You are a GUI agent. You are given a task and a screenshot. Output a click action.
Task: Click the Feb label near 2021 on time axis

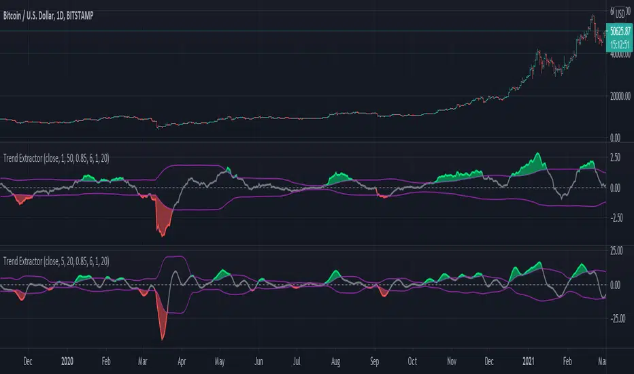[x=567, y=361]
